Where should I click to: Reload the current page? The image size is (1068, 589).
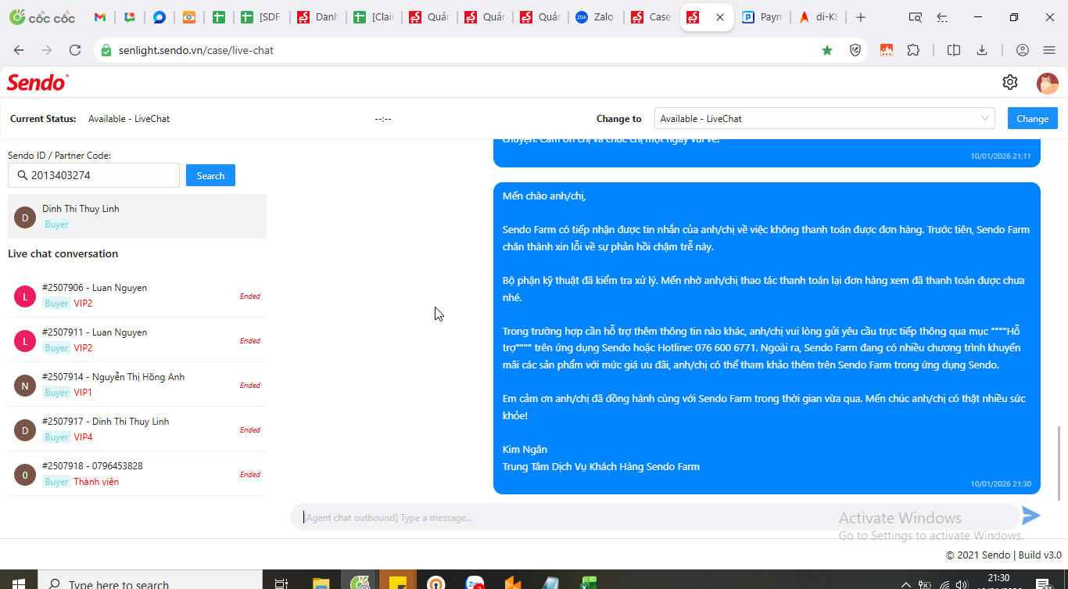click(x=75, y=50)
